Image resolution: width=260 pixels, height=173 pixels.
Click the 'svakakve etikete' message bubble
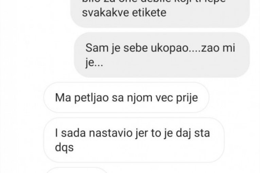[x=160, y=14]
